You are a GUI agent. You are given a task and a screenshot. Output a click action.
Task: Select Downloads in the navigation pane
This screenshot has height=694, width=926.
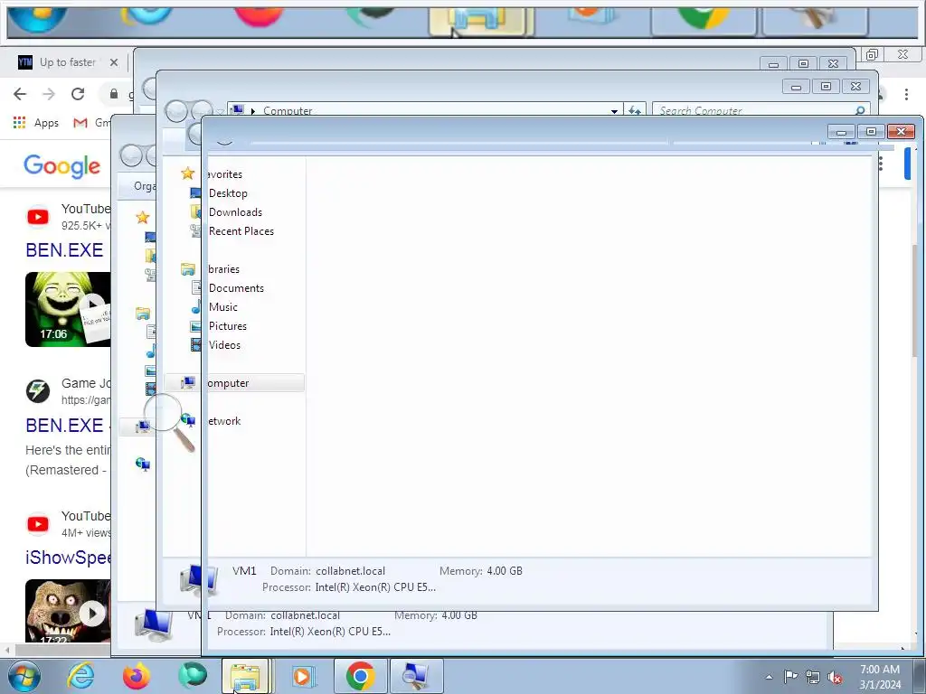(x=235, y=211)
